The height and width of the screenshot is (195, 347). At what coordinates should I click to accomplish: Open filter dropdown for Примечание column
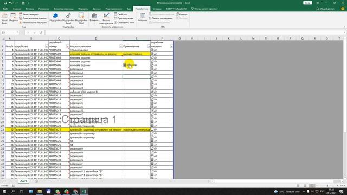tap(149, 46)
